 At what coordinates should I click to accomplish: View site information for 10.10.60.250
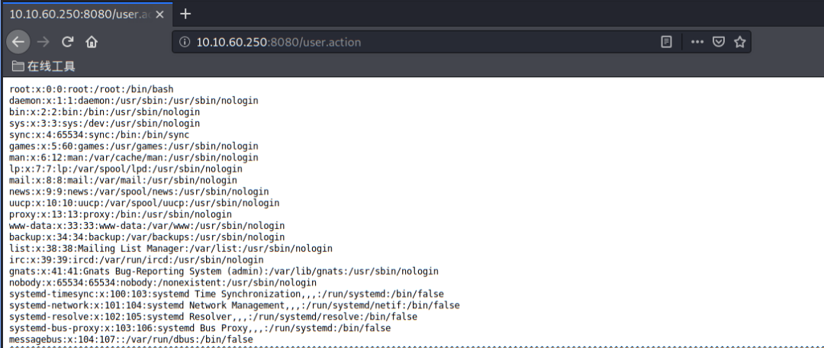(184, 42)
